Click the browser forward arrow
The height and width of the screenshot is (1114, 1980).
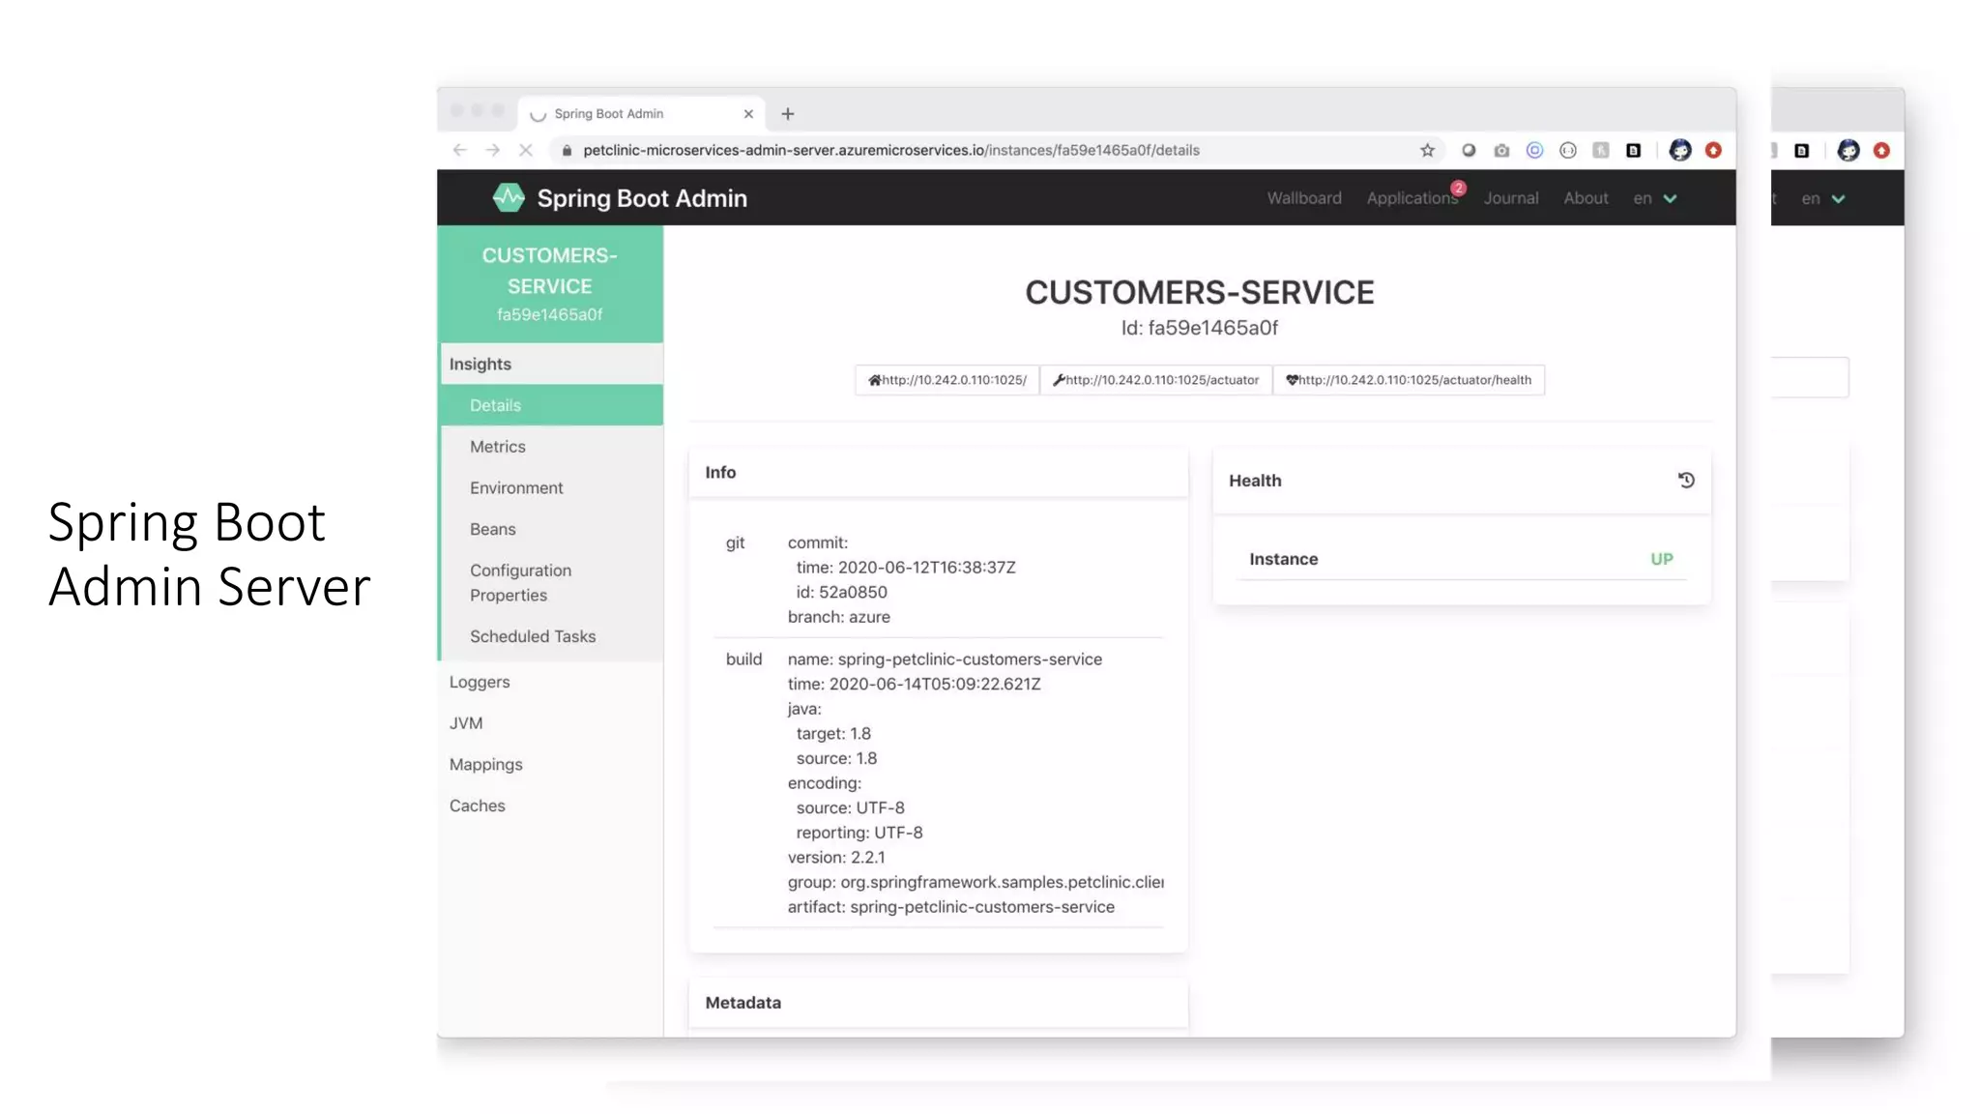492,150
